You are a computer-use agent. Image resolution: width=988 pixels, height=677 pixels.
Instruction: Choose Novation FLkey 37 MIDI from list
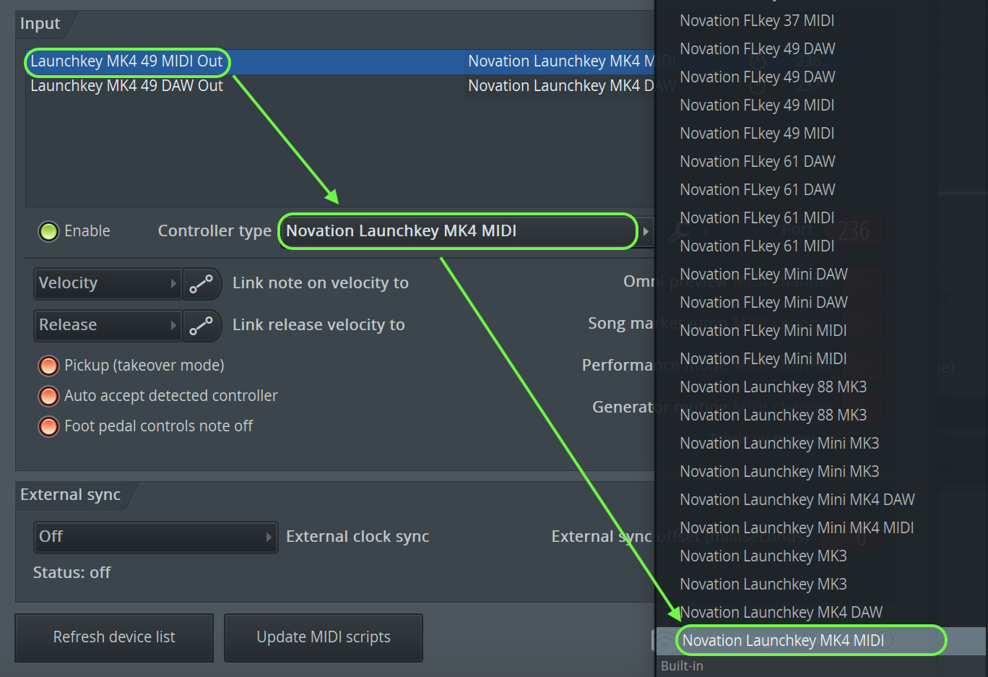[x=757, y=21]
